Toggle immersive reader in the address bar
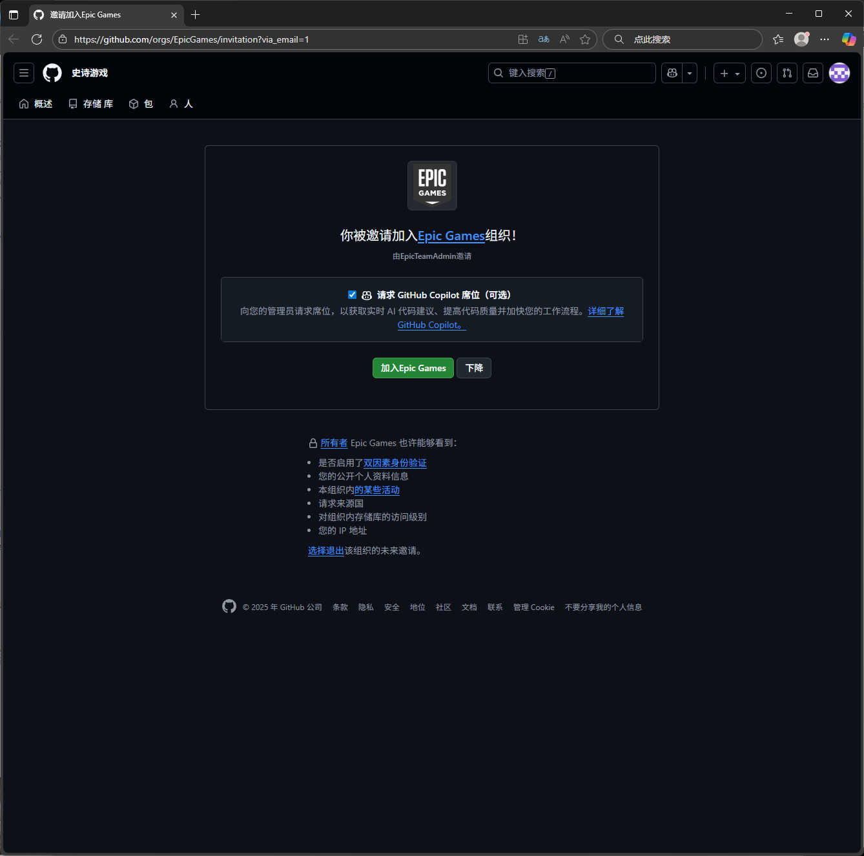The image size is (864, 856). tap(564, 39)
